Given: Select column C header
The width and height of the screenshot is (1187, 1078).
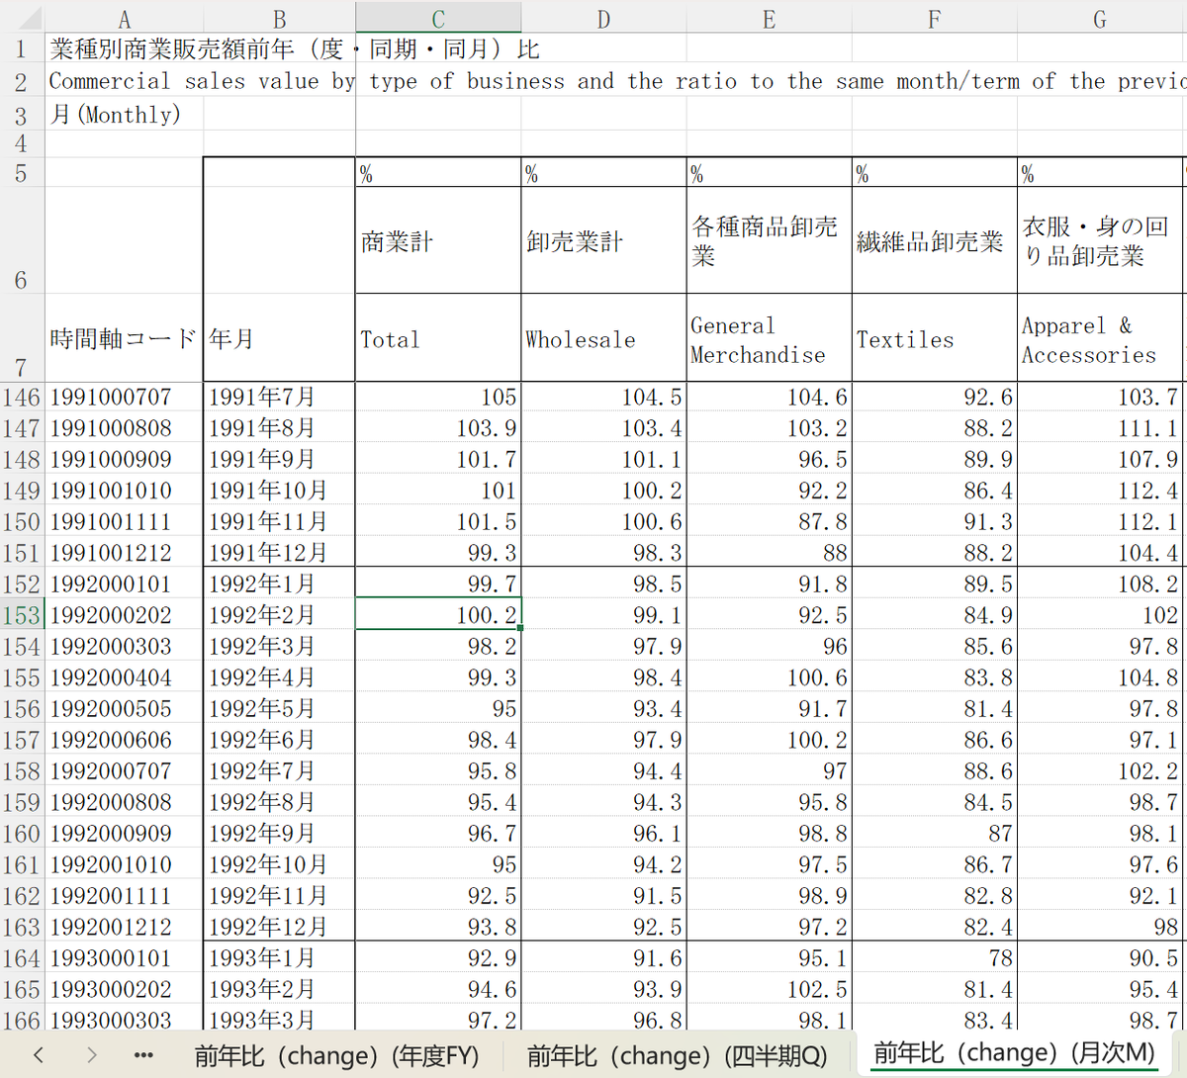Looking at the screenshot, I should point(438,18).
